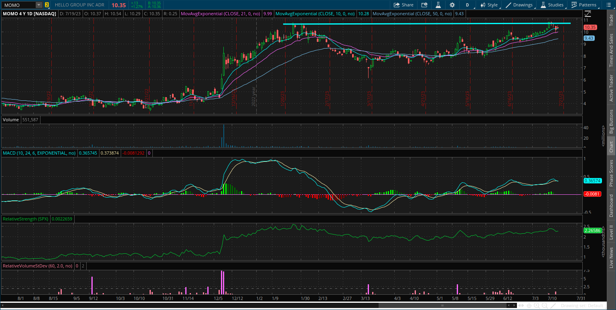Open the Patterns menu
Image resolution: width=616 pixels, height=310 pixels.
coord(584,5)
